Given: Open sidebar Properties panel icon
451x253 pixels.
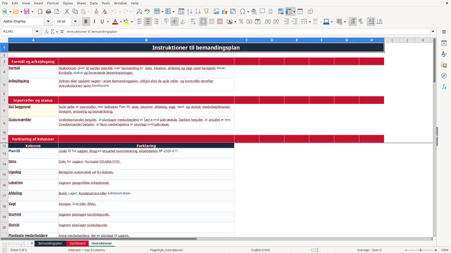Looking at the screenshot, I should pyautogui.click(x=444, y=43).
